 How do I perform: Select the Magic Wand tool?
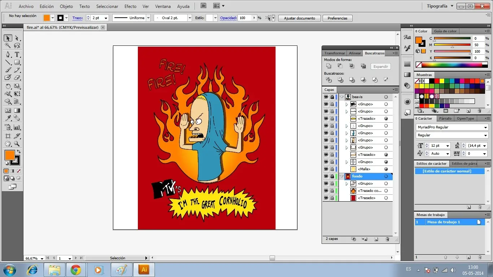click(x=8, y=46)
